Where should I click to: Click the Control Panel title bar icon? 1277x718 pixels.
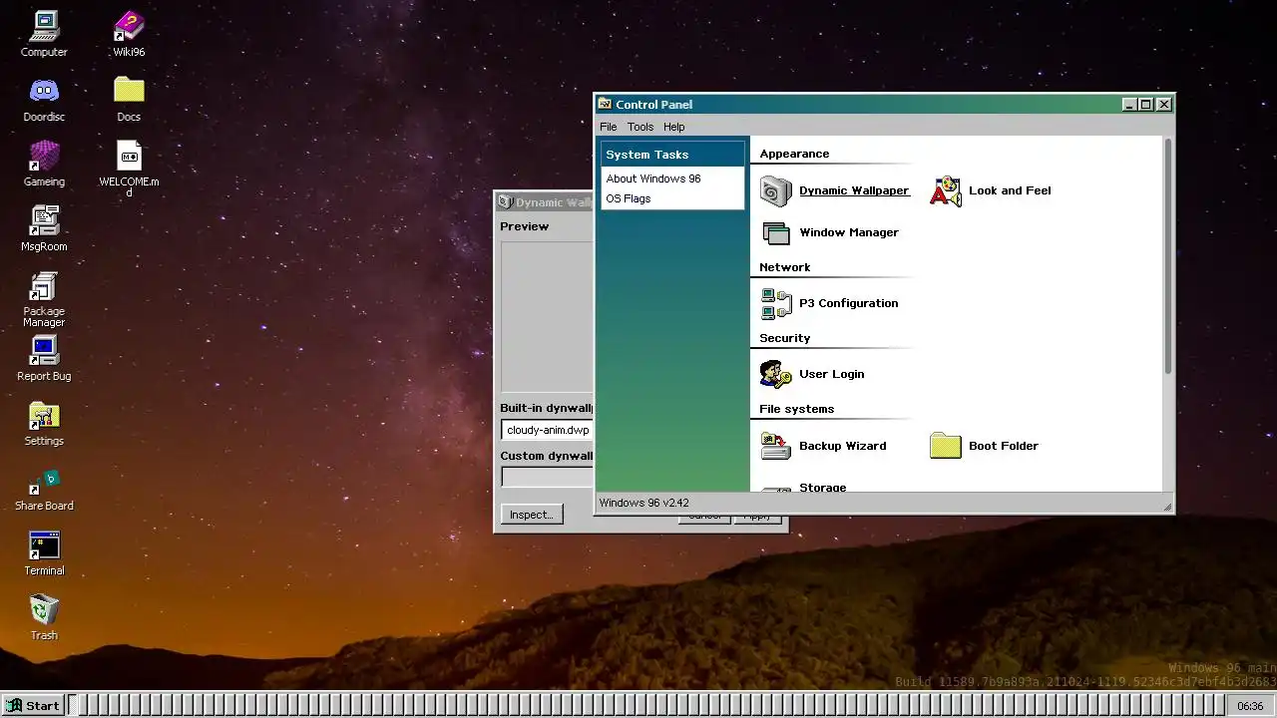(605, 104)
